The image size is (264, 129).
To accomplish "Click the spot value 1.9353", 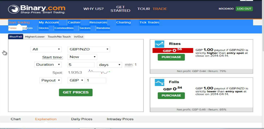I will pyautogui.click(x=75, y=72).
